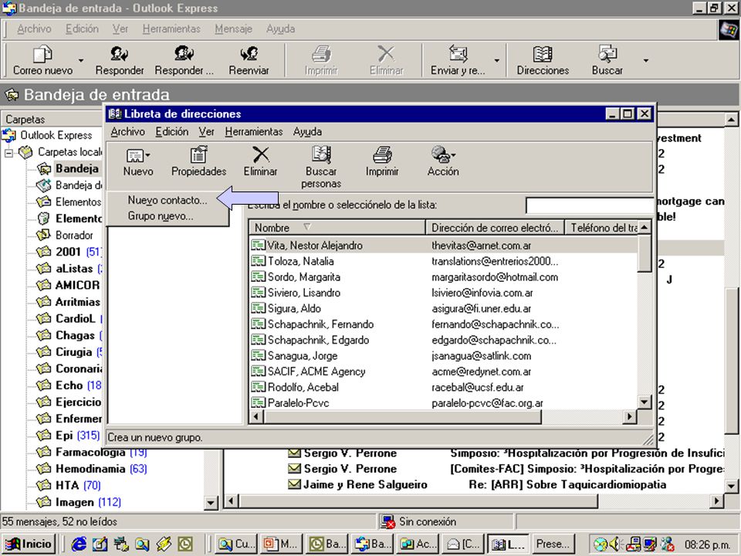
Task: Open Edición menu in Libreta de direcciones
Action: click(x=172, y=131)
